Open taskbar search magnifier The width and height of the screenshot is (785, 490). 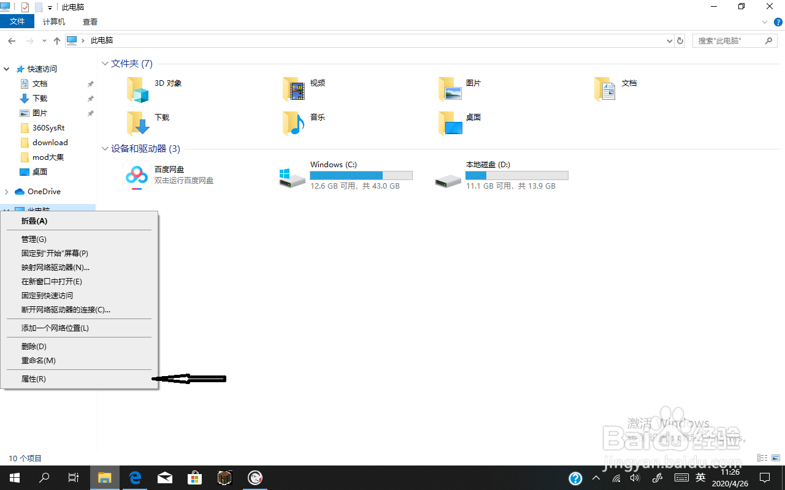coord(44,478)
